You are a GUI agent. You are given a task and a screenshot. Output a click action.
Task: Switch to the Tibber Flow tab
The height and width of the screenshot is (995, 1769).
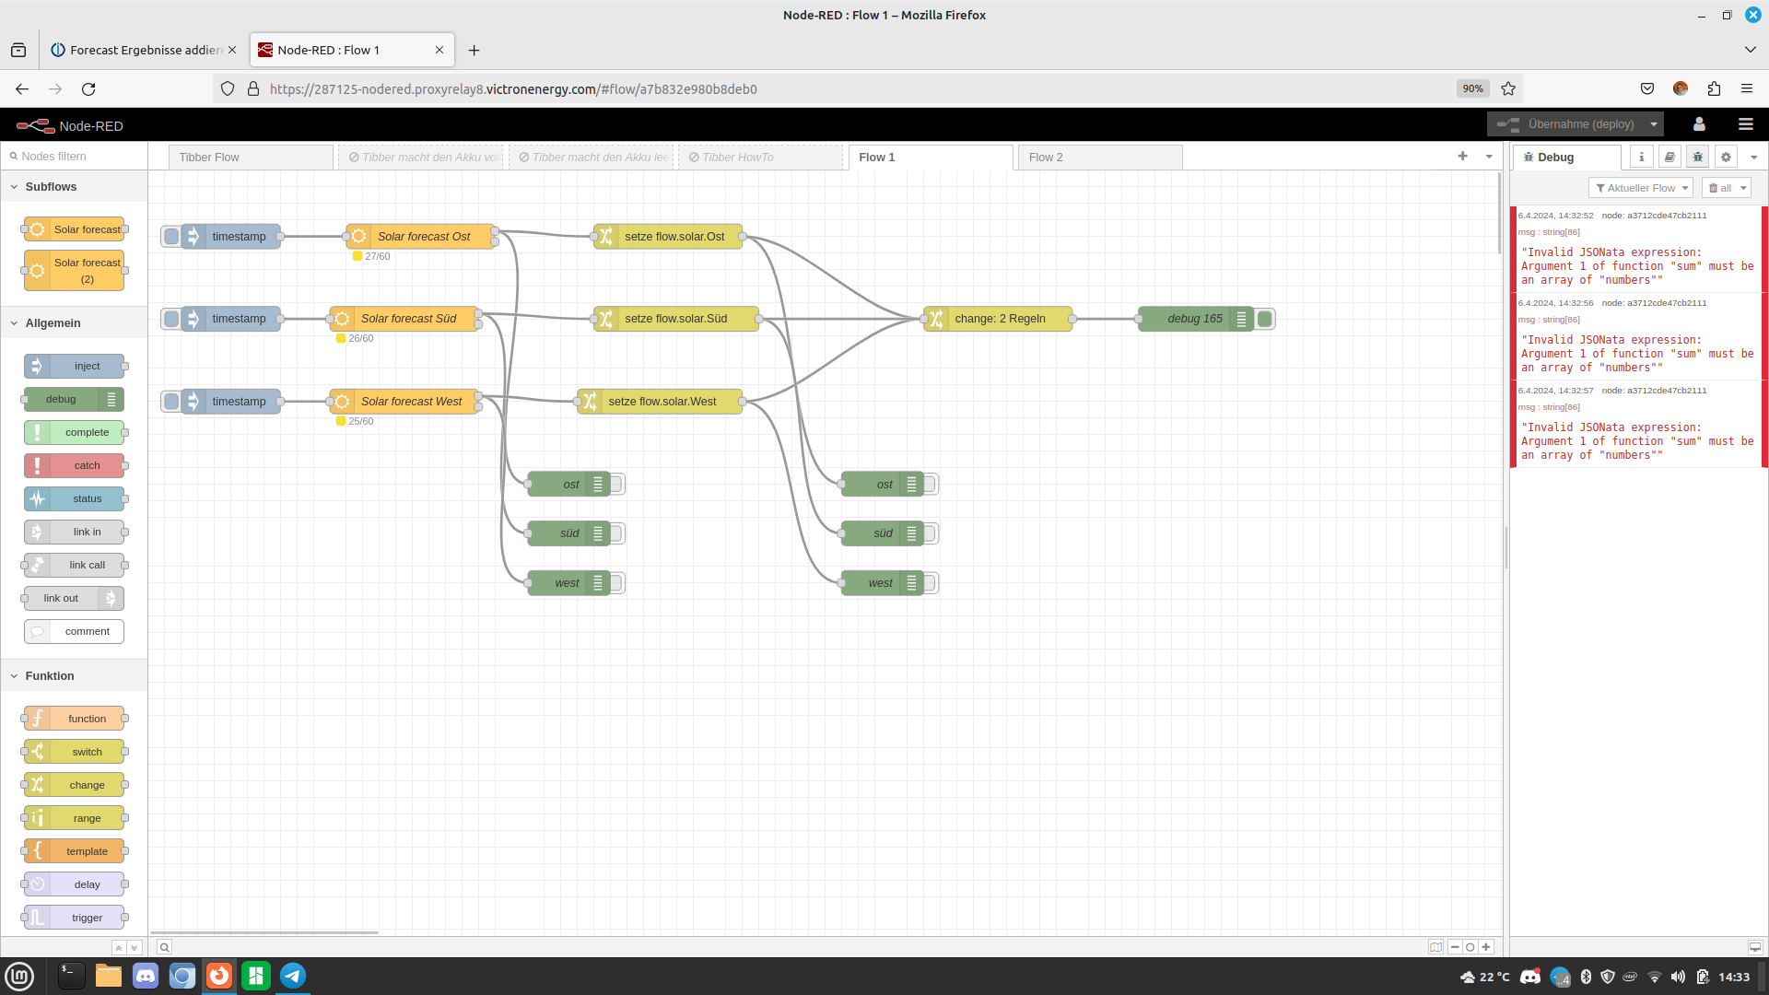[251, 158]
